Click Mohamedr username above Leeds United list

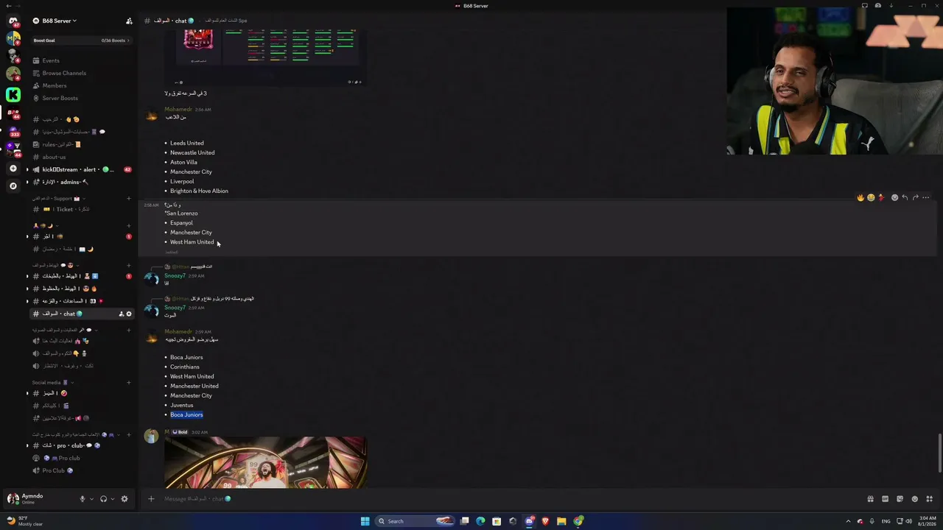178,110
